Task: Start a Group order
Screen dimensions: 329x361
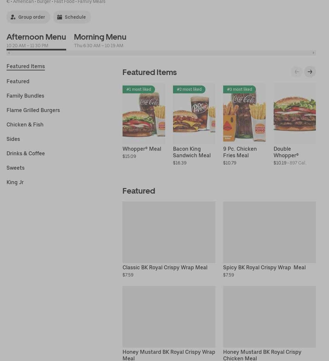Action: coord(28,17)
